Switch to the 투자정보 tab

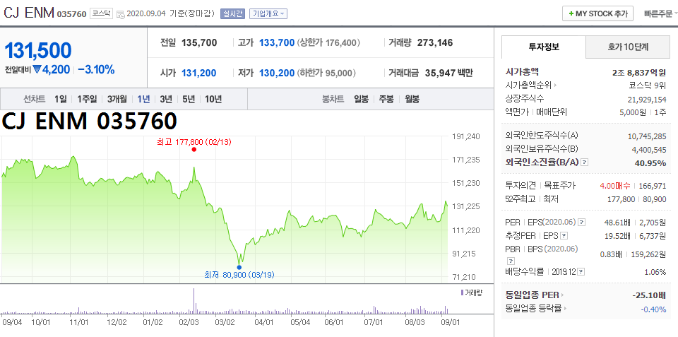[544, 47]
